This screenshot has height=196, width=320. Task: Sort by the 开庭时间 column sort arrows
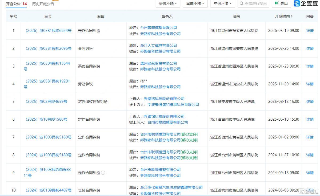[291, 16]
